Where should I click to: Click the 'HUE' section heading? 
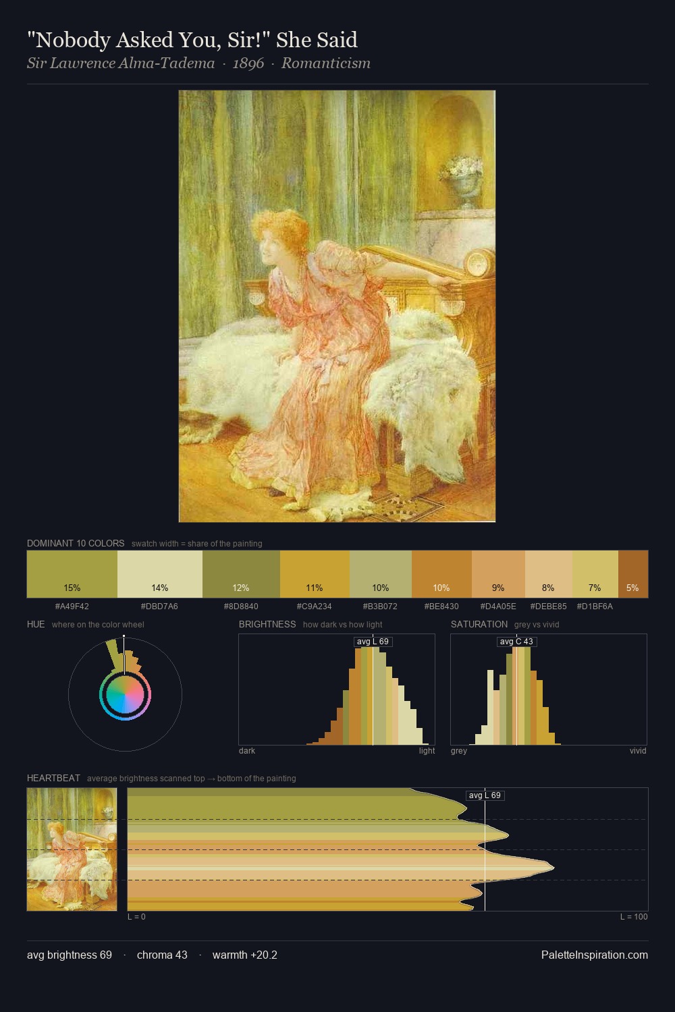tap(36, 624)
